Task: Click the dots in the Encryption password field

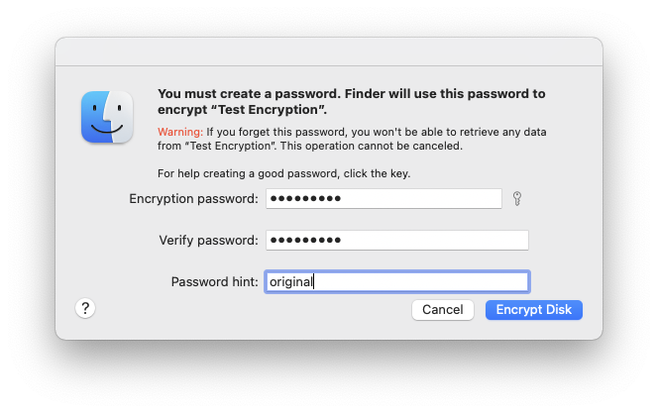Action: [304, 199]
